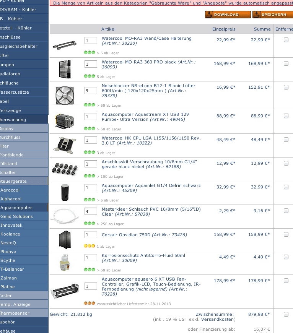Open Anschlusskit fittings thumbnail
The image size is (293, 333).
pyautogui.click(x=65, y=169)
